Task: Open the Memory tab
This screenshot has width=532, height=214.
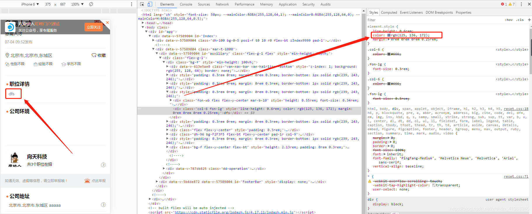Action: (x=266, y=4)
